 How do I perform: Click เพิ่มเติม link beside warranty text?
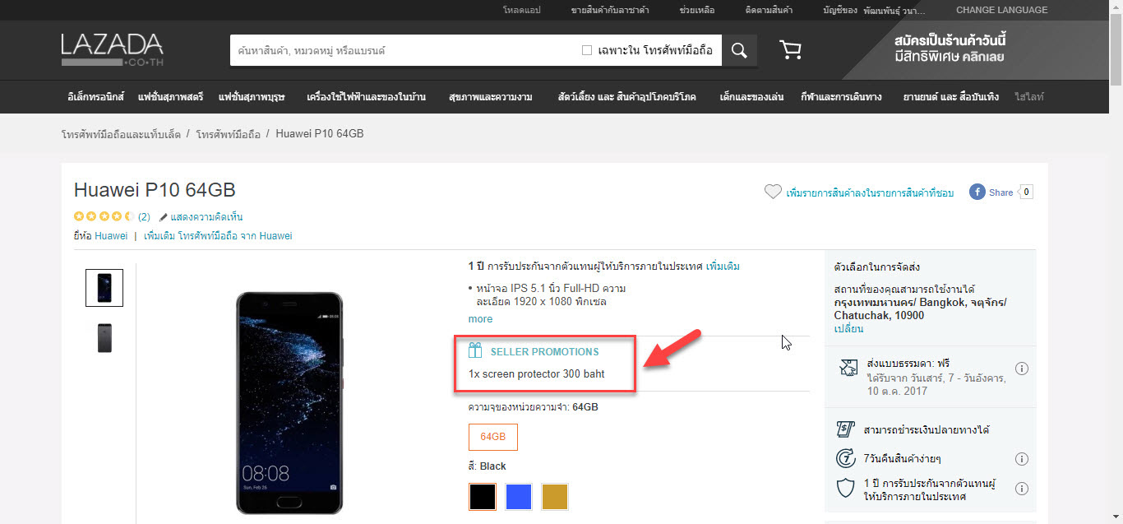[723, 267]
